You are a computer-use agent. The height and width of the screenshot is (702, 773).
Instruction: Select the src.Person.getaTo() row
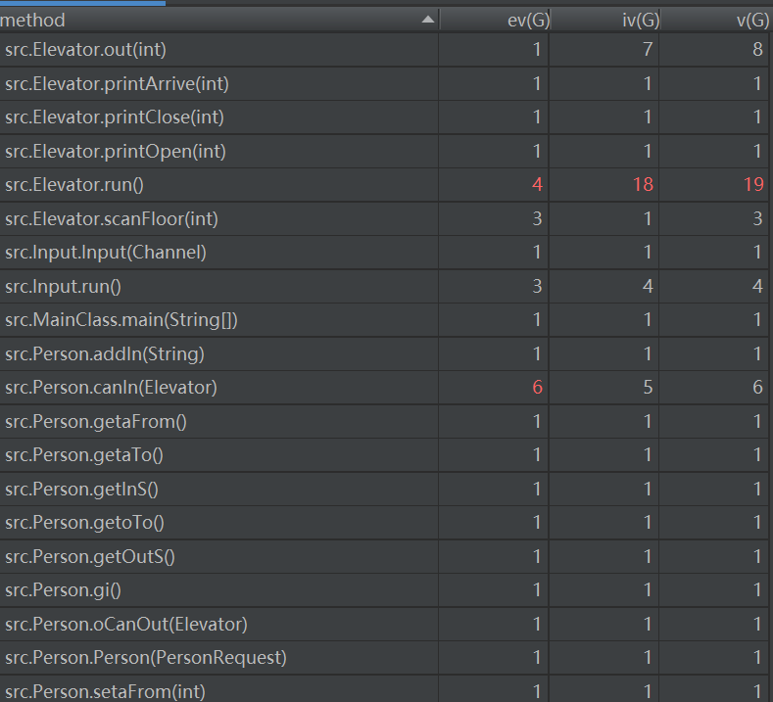pyautogui.click(x=384, y=454)
